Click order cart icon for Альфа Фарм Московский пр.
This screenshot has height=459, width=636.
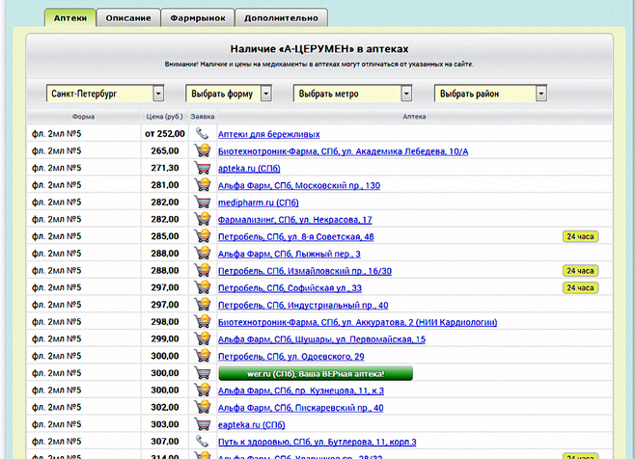[x=203, y=185]
